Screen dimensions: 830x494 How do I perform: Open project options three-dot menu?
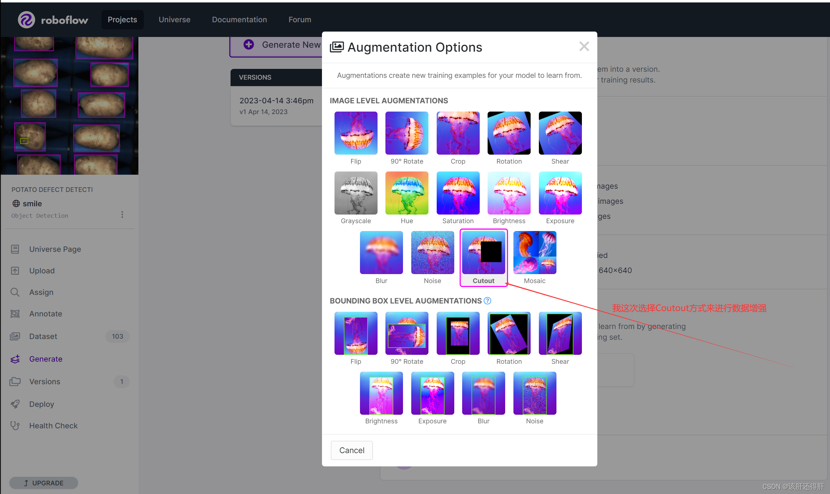tap(122, 215)
